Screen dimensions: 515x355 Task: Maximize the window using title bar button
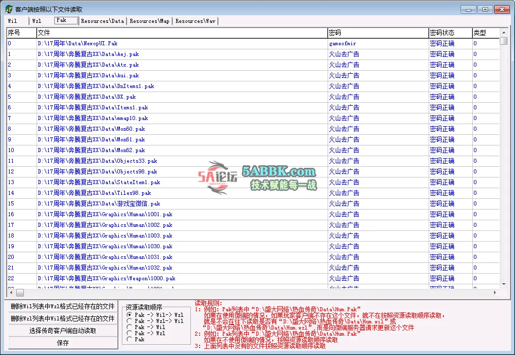click(485, 9)
